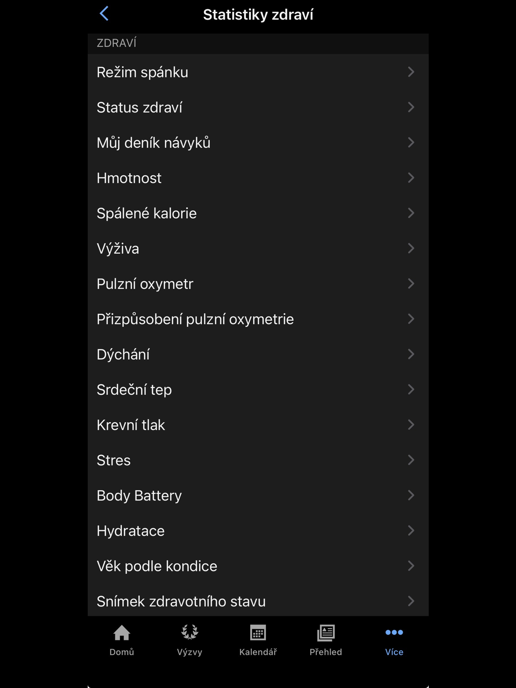This screenshot has height=688, width=516.
Task: Select Věk podle kondice item
Action: coord(157,566)
